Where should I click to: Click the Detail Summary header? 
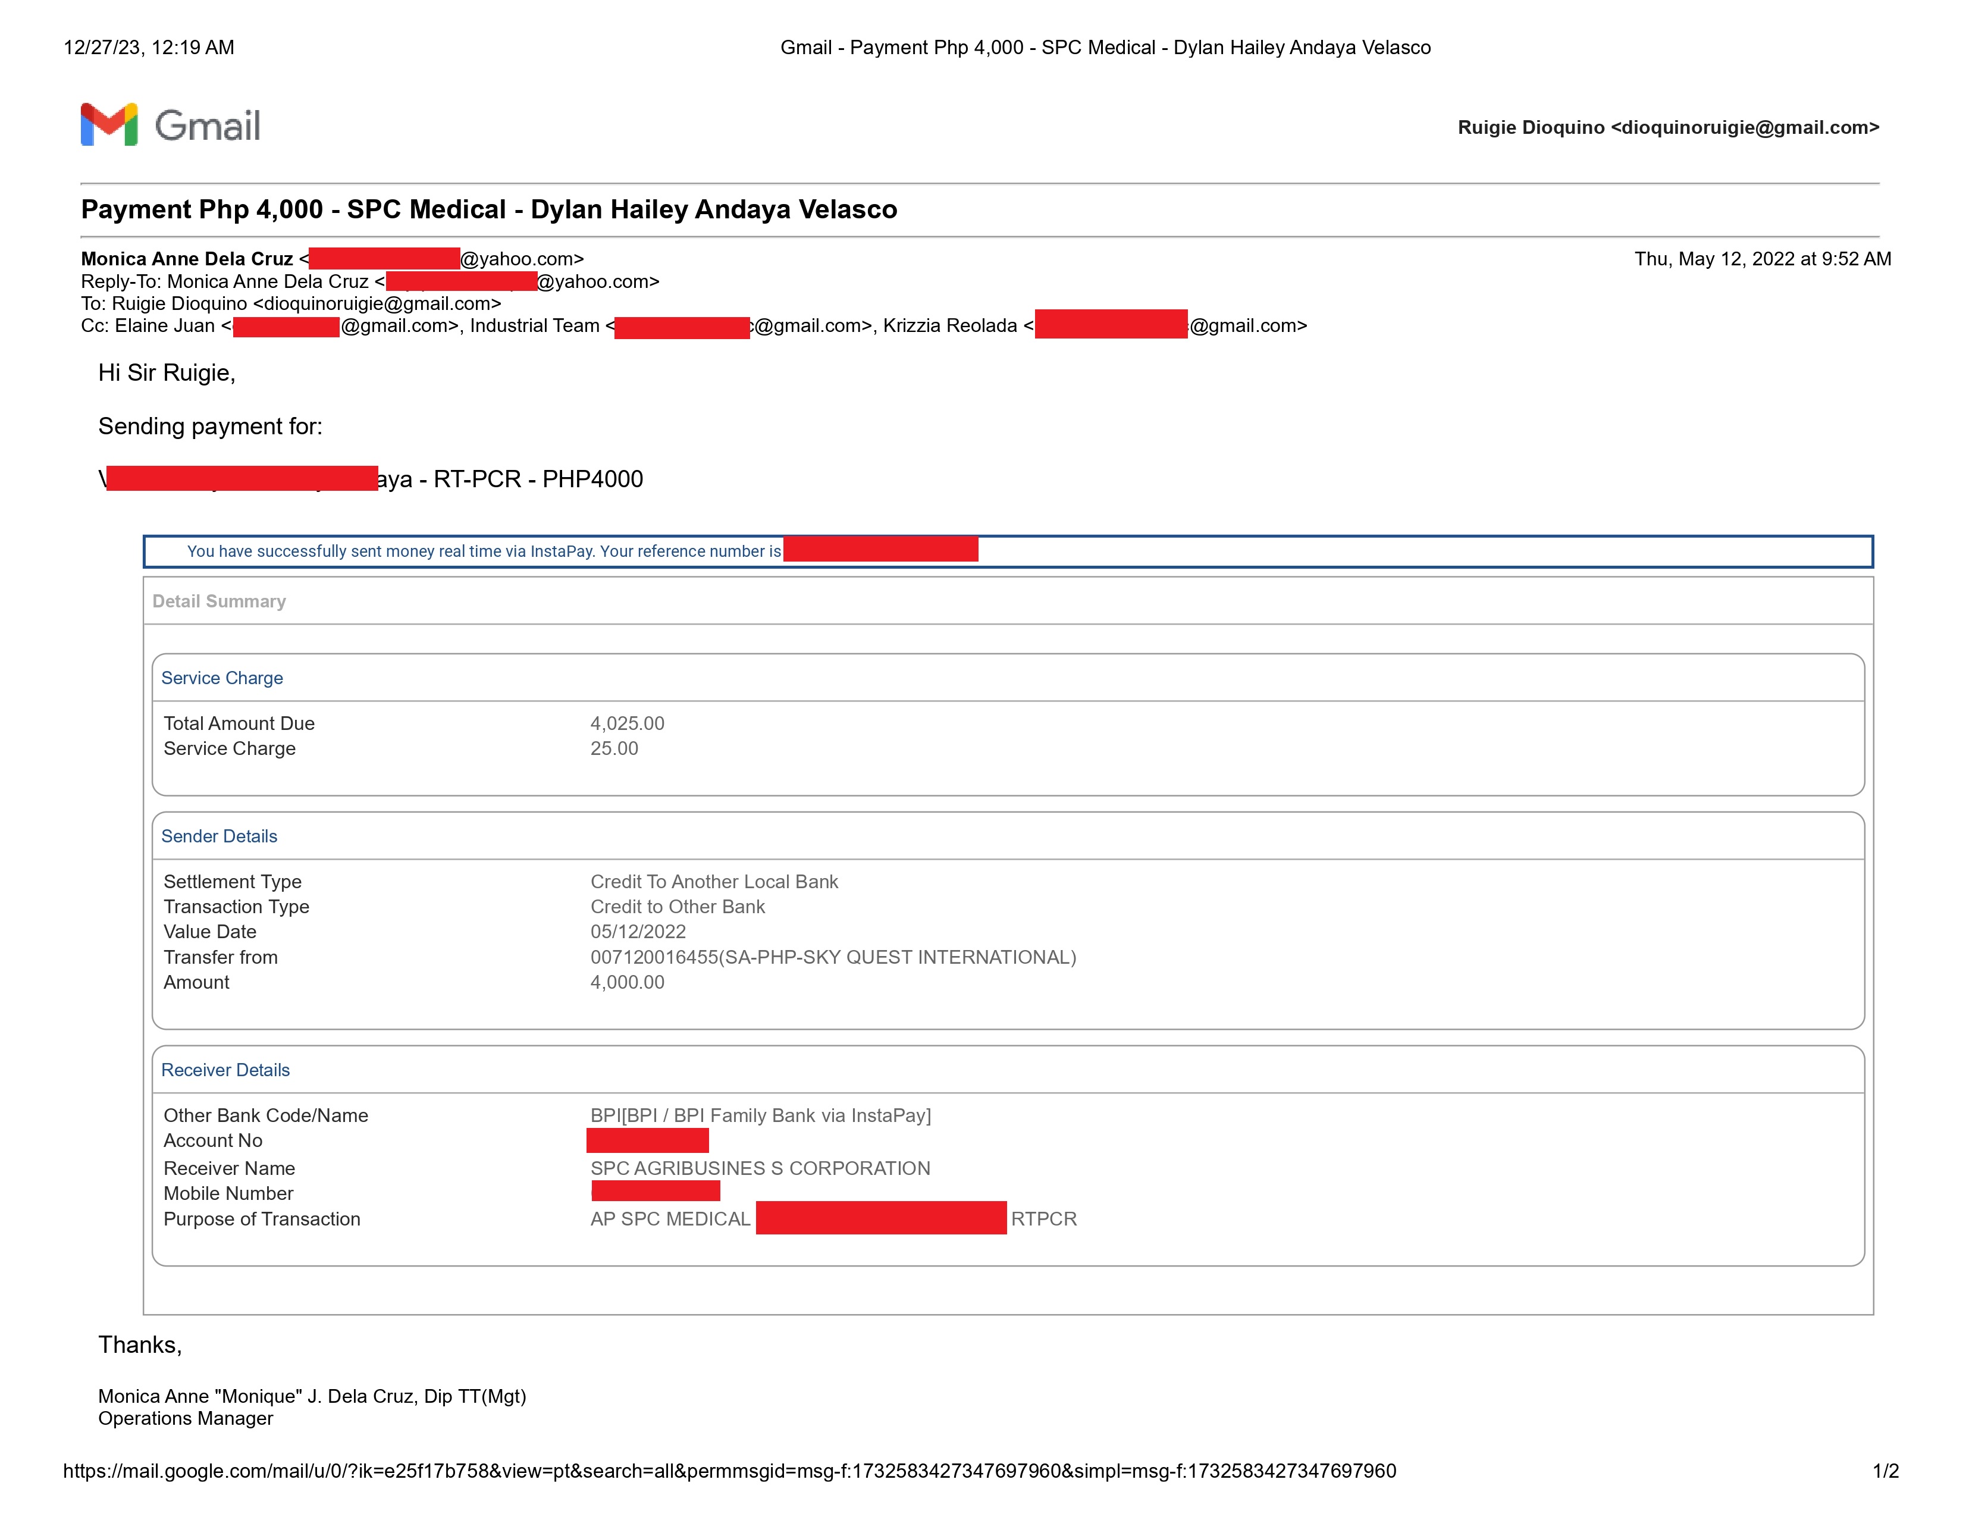(x=218, y=601)
